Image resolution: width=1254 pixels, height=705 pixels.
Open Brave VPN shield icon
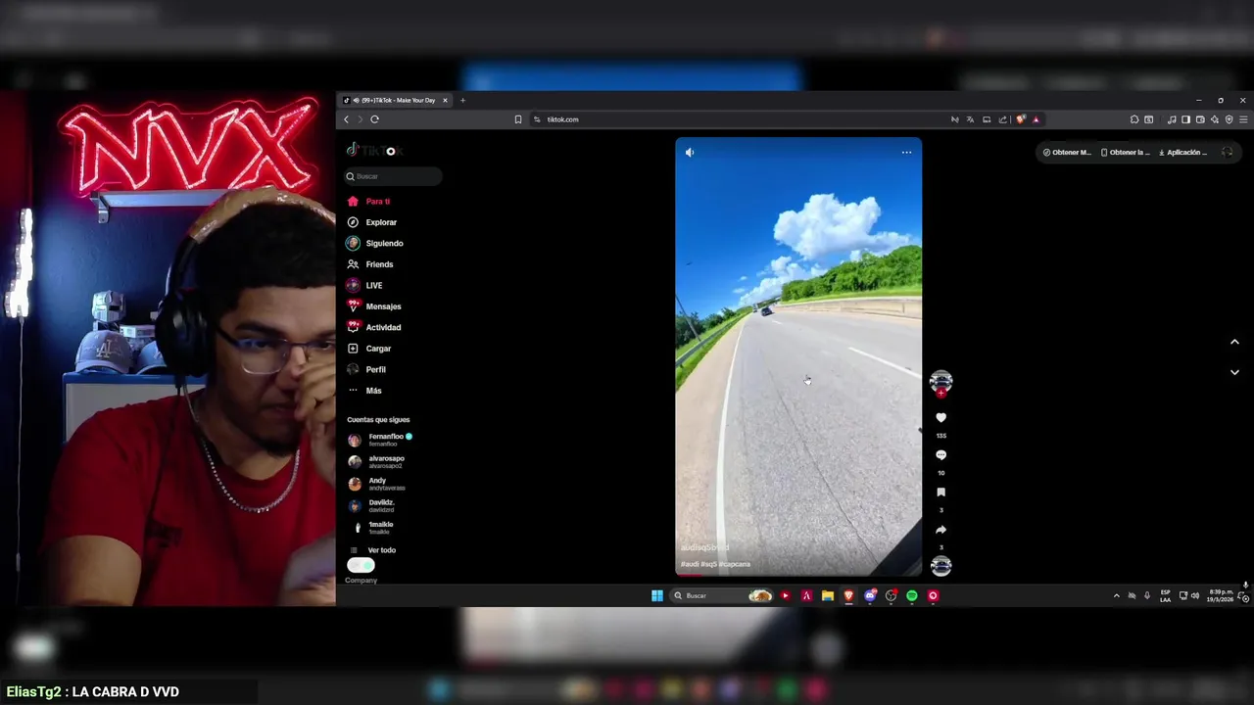tap(1229, 119)
